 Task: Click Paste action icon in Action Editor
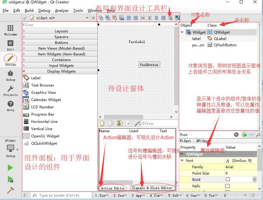click(x=120, y=123)
